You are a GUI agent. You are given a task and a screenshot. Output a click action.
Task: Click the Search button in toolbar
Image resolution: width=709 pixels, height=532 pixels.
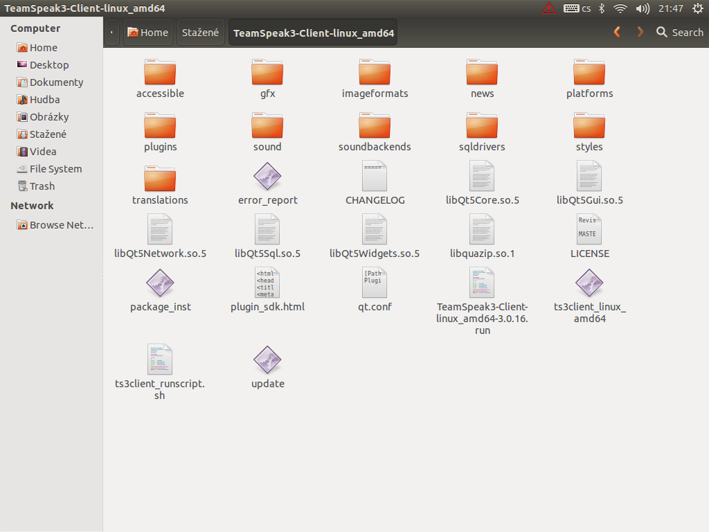click(x=679, y=32)
